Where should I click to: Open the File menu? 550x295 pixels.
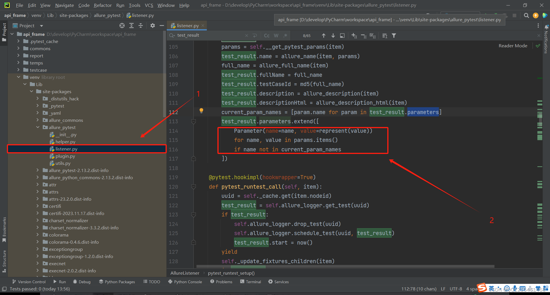coord(19,5)
